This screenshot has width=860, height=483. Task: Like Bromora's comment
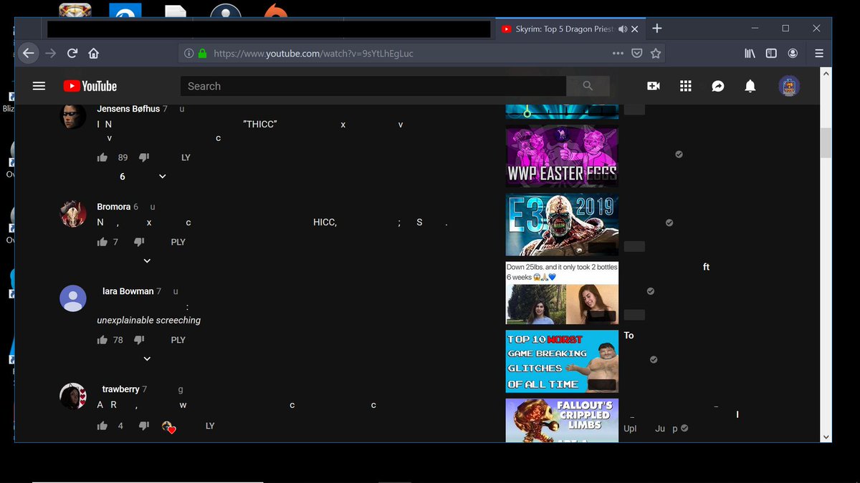coord(102,242)
